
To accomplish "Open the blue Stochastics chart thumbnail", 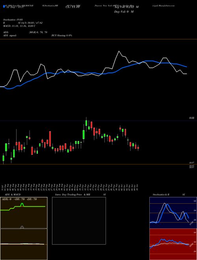I will pyautogui.click(x=173, y=213).
